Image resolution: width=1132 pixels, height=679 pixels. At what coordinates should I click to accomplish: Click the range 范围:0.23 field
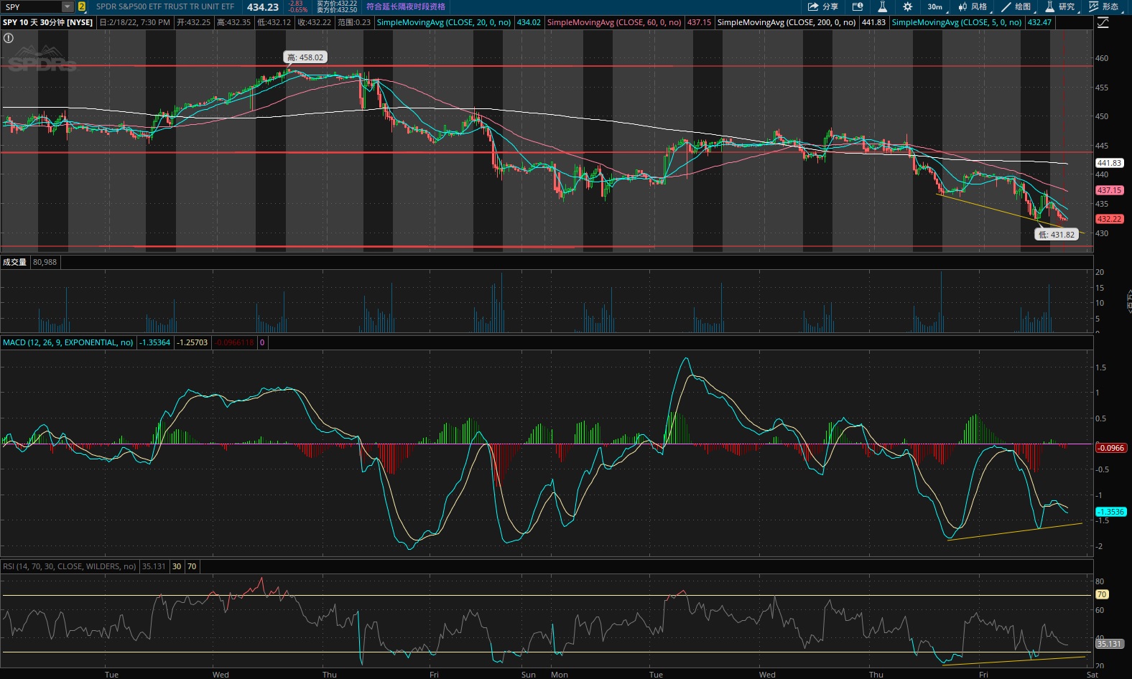[x=354, y=22]
